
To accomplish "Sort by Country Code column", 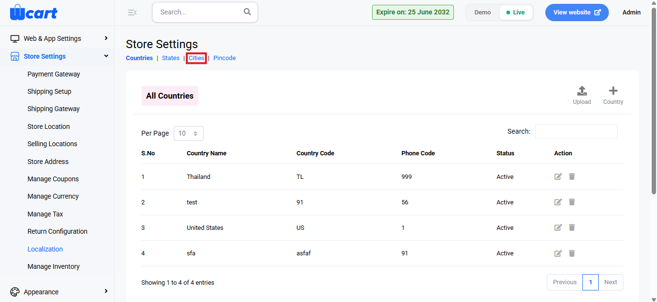I will click(315, 153).
